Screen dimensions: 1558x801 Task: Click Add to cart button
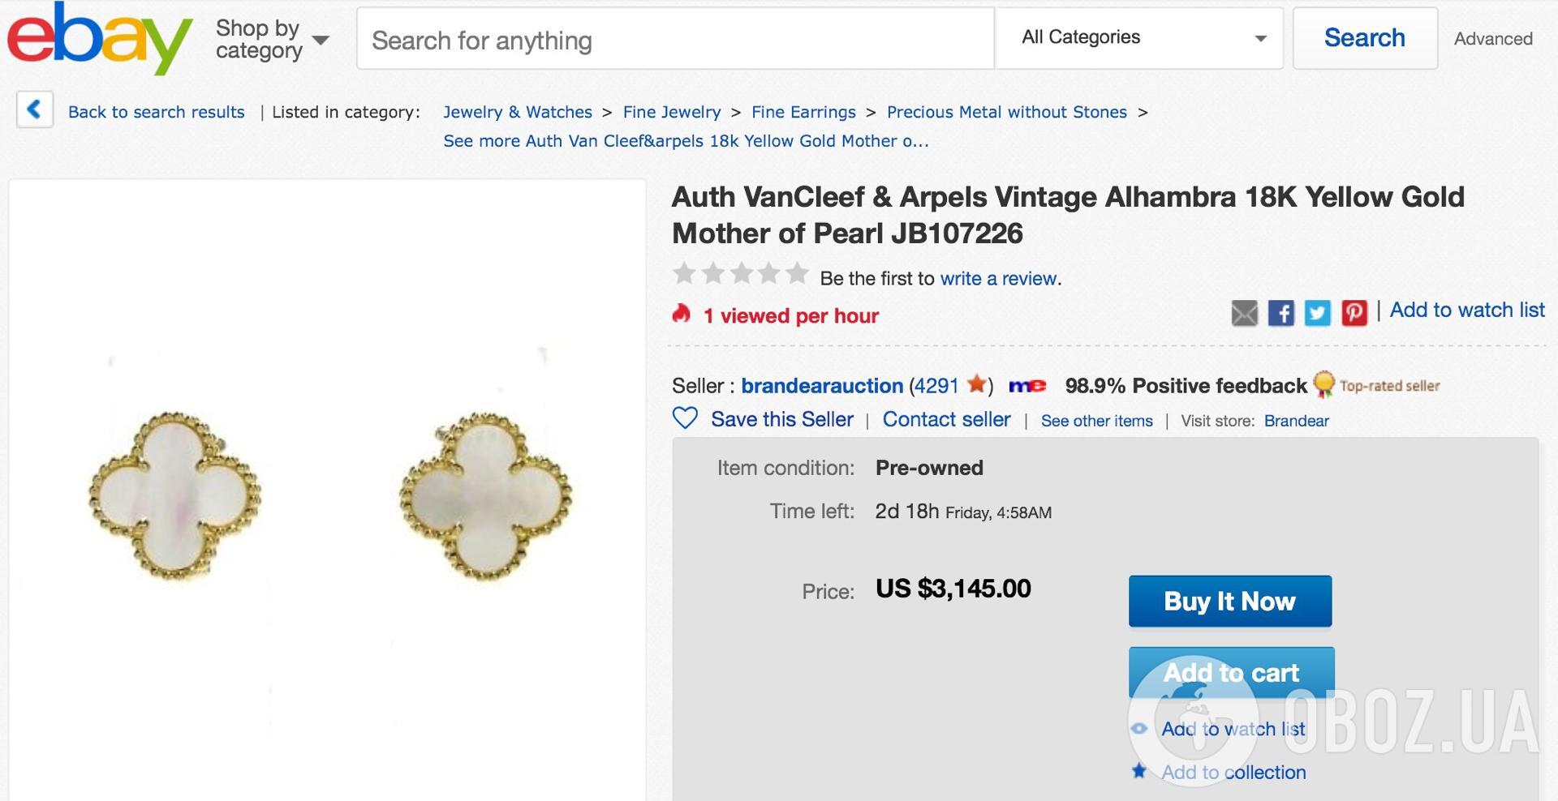pyautogui.click(x=1230, y=672)
